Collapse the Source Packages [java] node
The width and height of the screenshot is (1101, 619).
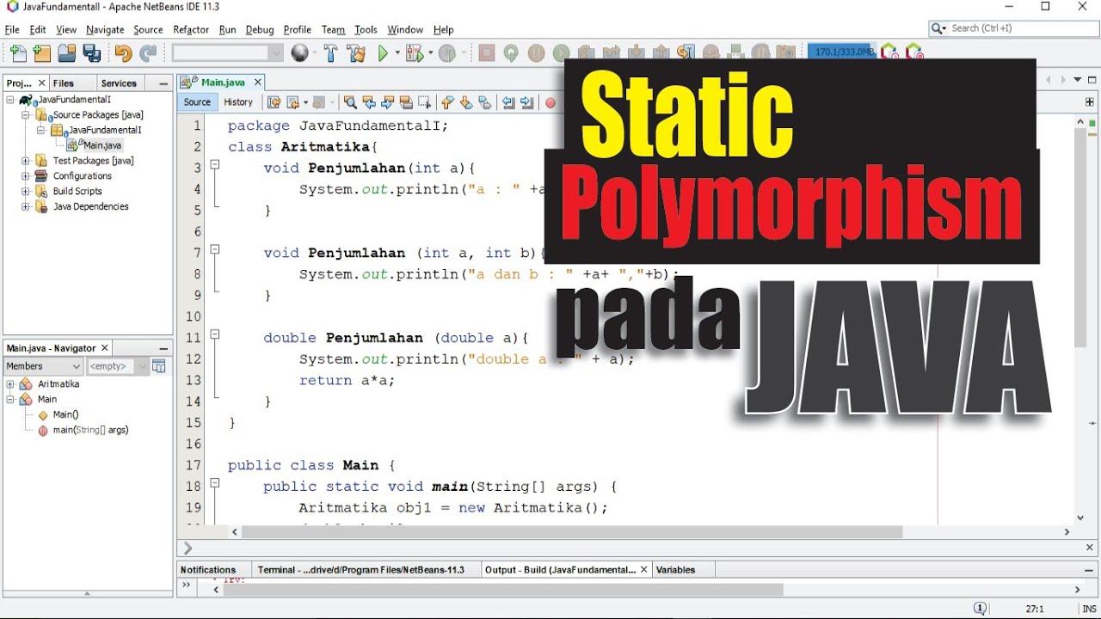[x=26, y=114]
